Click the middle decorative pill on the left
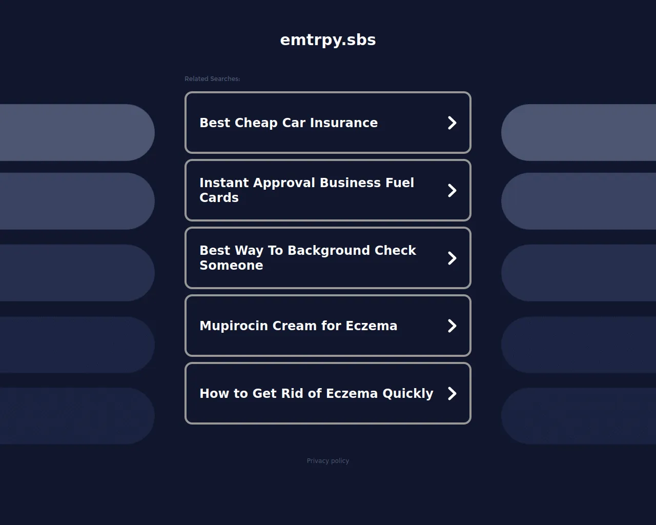 [x=77, y=273]
